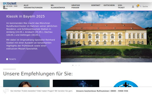Go to HÄUFIGE FRAGEN page

click(x=75, y=6)
